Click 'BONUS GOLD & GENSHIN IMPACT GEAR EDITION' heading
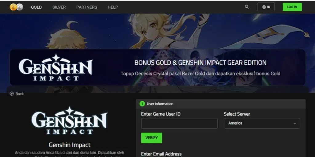Screen dimensions: 315x157 [x=200, y=63]
